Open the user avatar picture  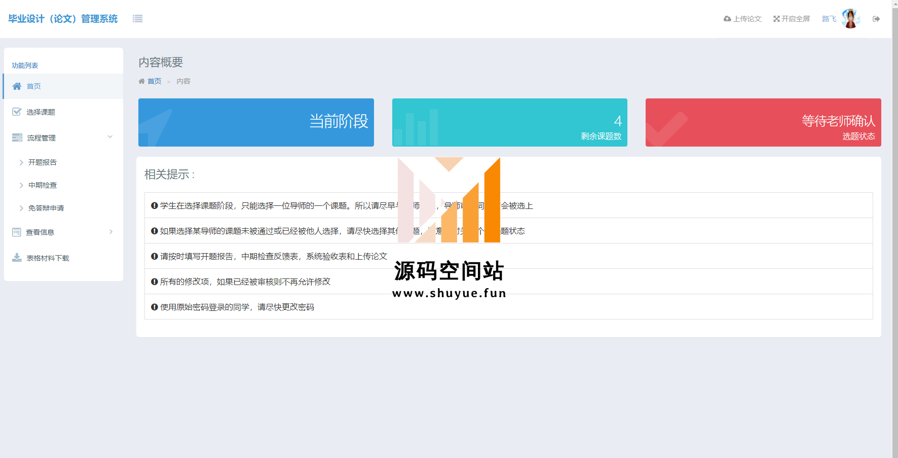click(850, 19)
